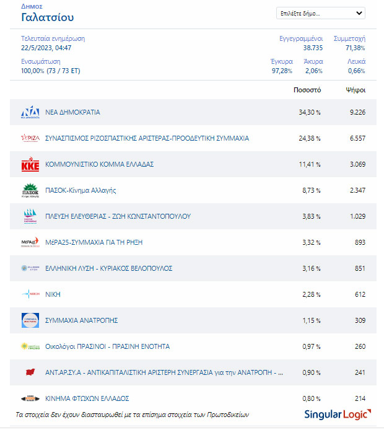Click the 6.557 votes value

pos(357,138)
